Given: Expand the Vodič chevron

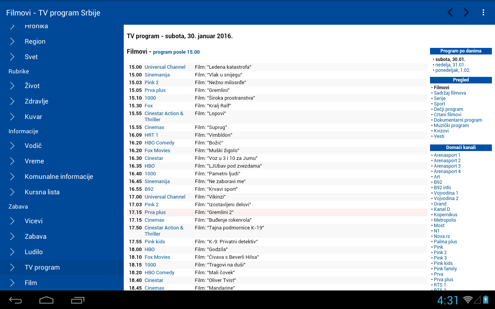Looking at the screenshot, I should coord(12,146).
